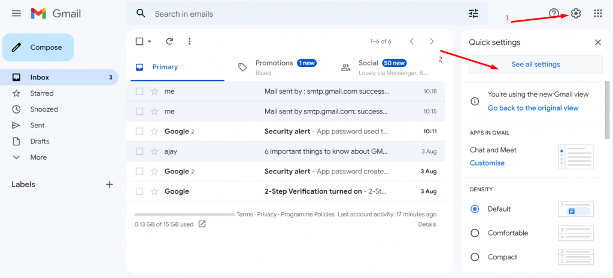Click the Compact density preview image

[576, 257]
